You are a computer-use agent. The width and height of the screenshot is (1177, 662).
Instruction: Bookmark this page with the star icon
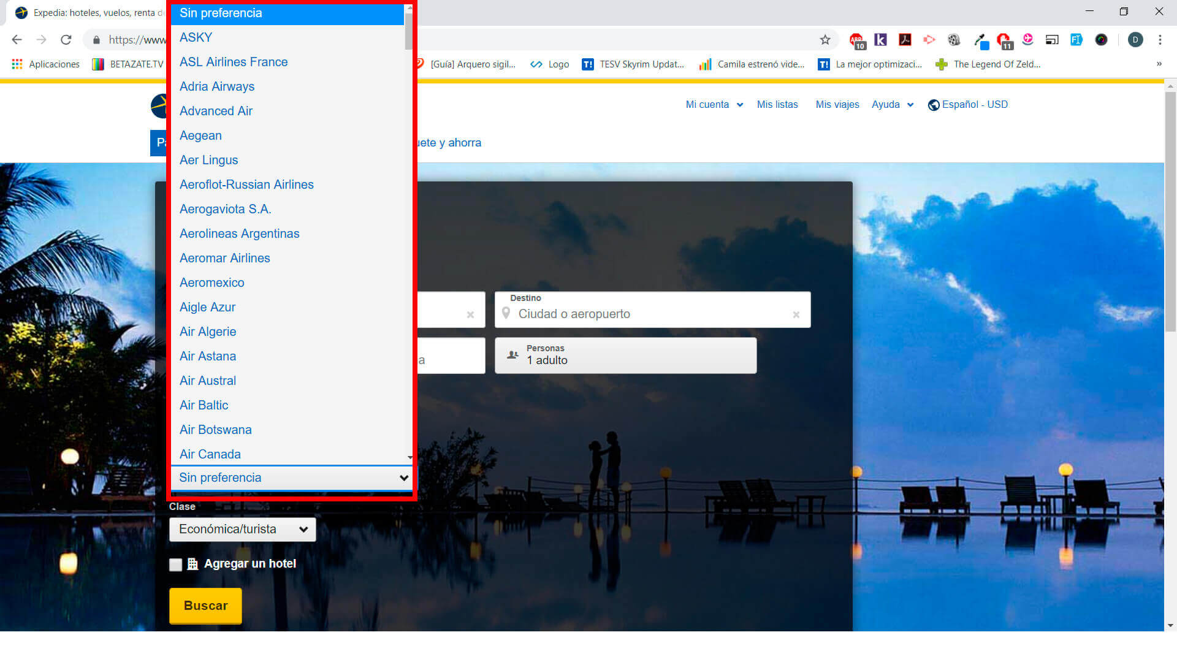point(825,40)
